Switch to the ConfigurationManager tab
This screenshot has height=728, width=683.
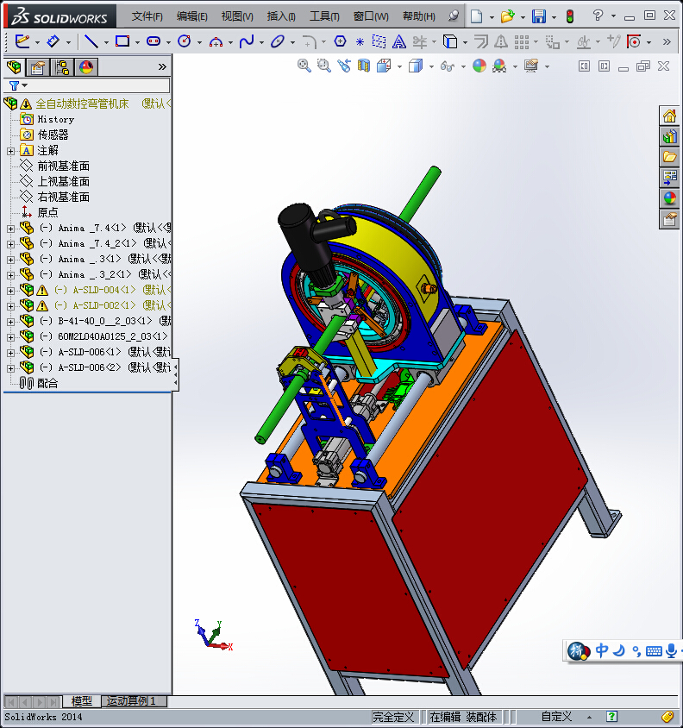(62, 68)
